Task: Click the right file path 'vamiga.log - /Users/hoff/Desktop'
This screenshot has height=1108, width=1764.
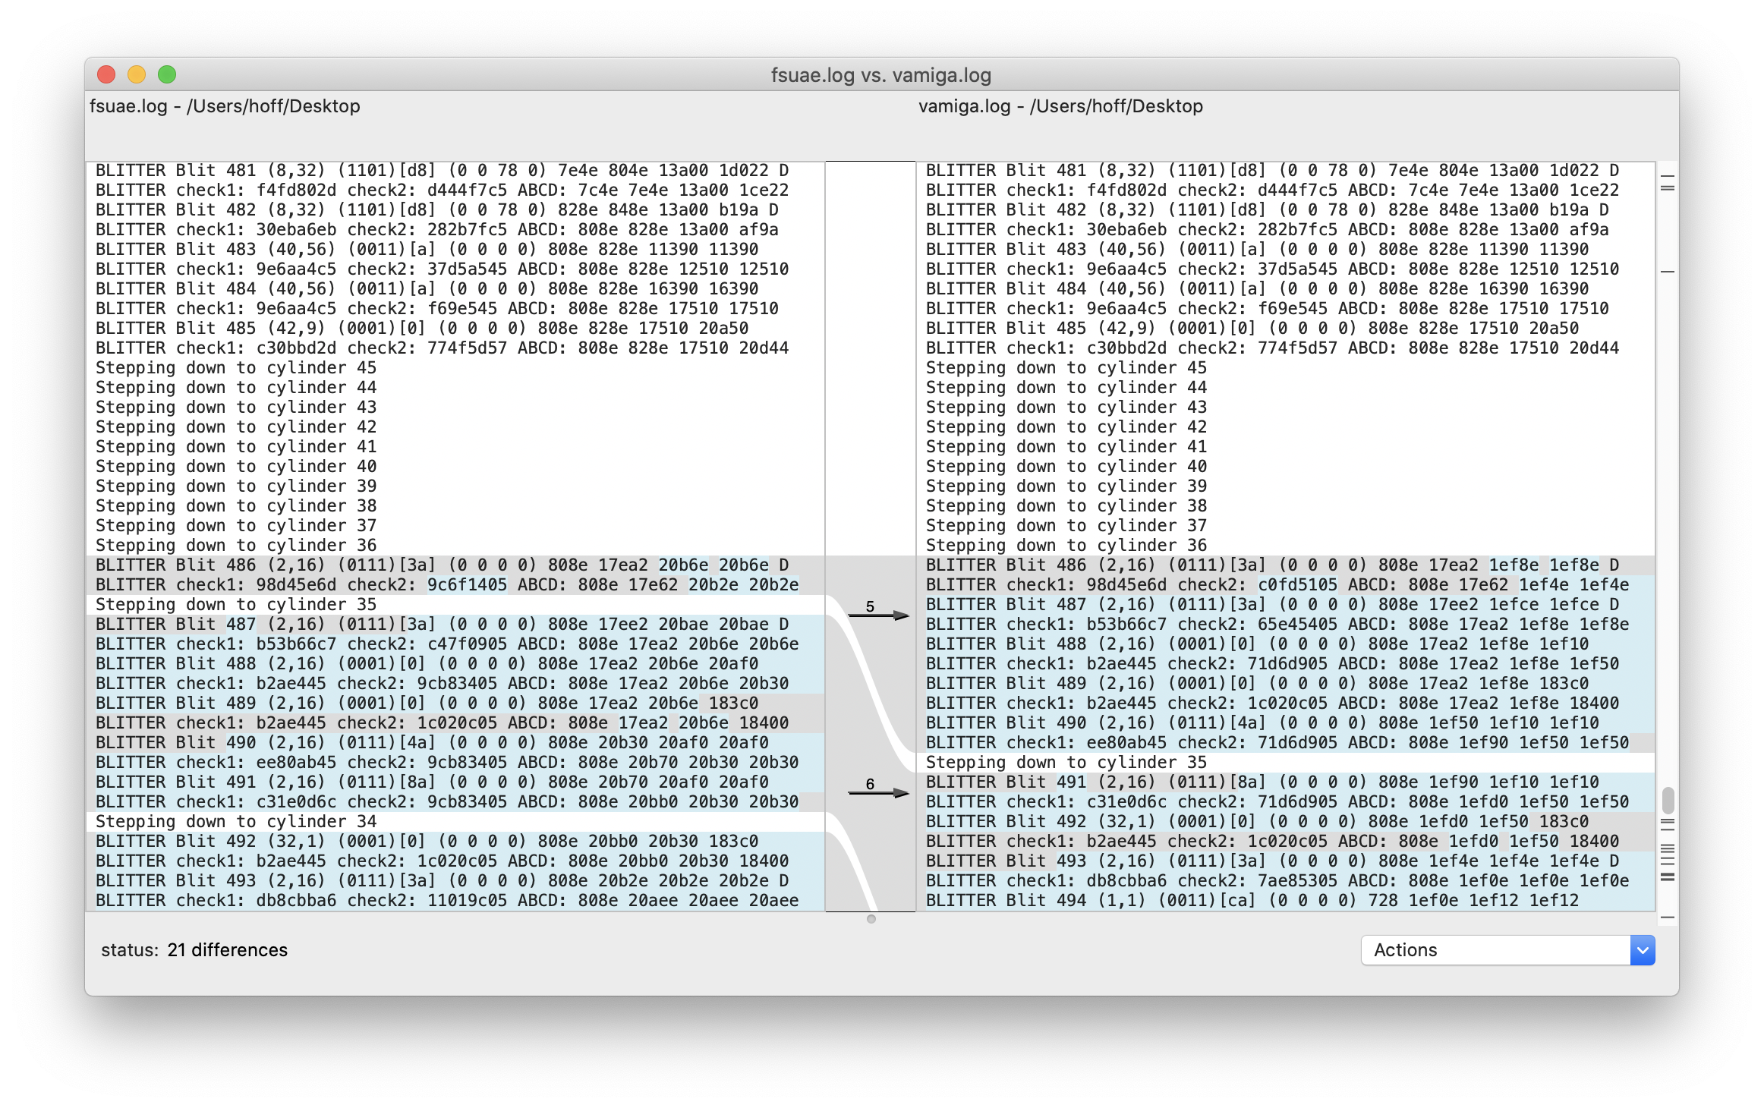Action: [x=1060, y=106]
